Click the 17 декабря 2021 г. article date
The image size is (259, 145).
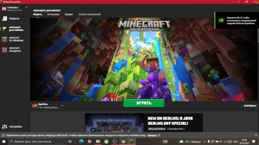[x=176, y=129]
